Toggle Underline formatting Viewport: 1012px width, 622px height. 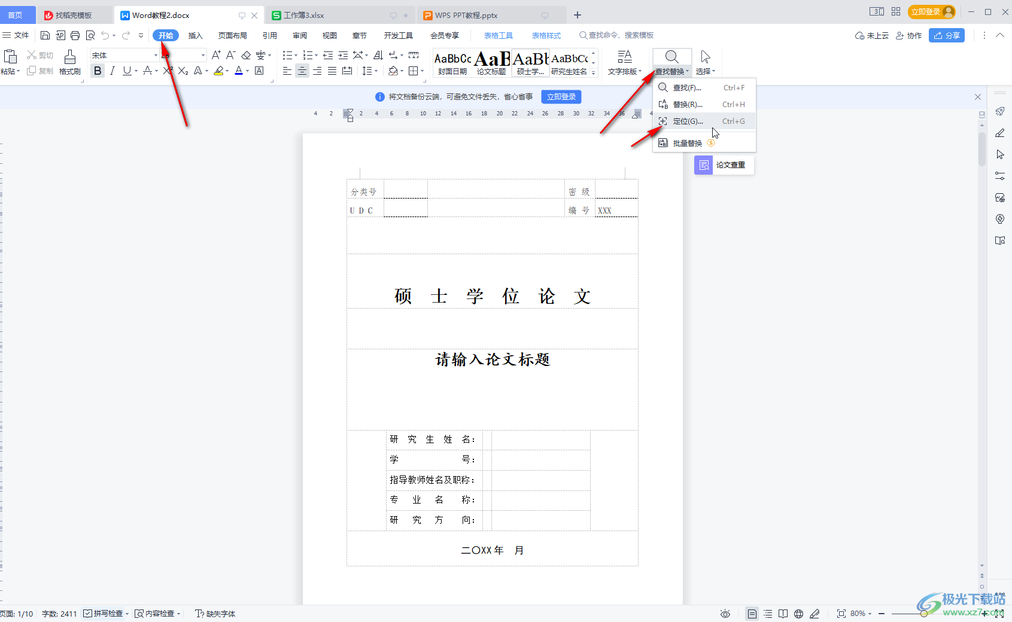[x=126, y=71]
